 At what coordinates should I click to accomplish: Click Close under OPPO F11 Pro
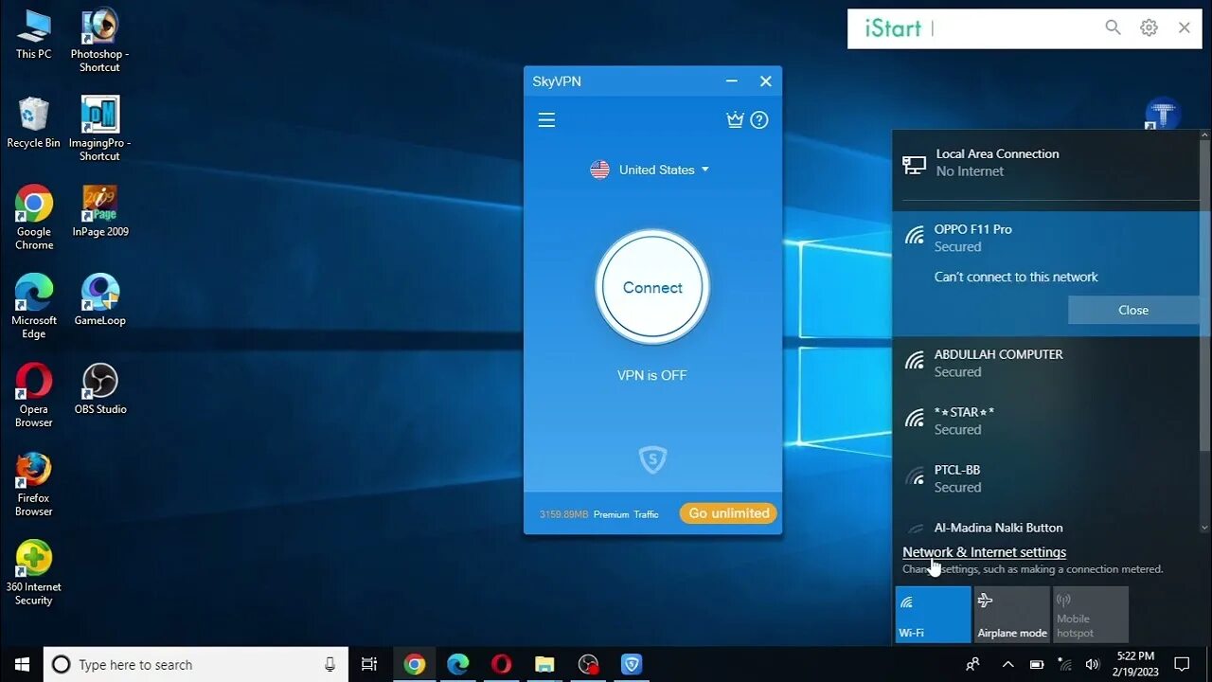point(1133,310)
